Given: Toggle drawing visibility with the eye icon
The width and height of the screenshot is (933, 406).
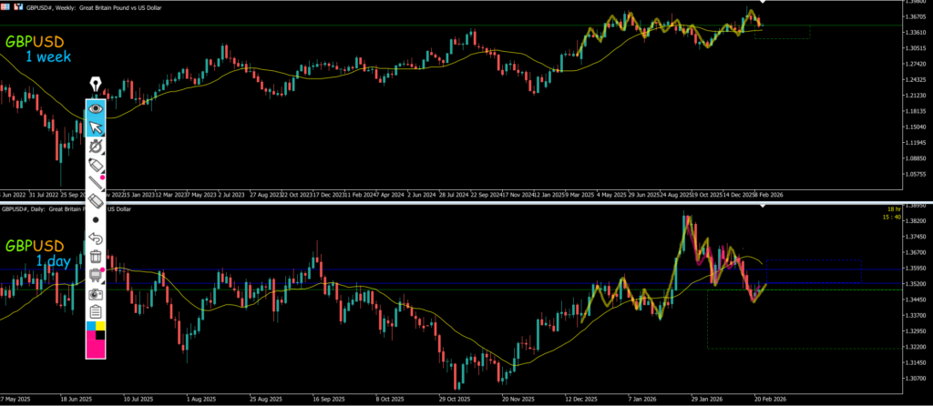Looking at the screenshot, I should (x=96, y=108).
